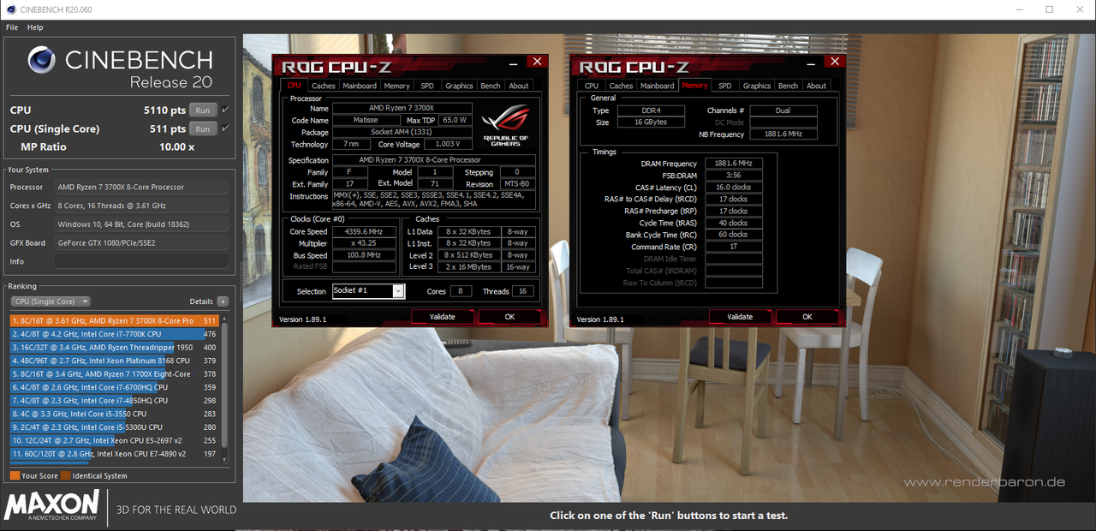The image size is (1096, 531).
Task: Open About tab in the CPU-Z processor window
Action: click(x=519, y=86)
